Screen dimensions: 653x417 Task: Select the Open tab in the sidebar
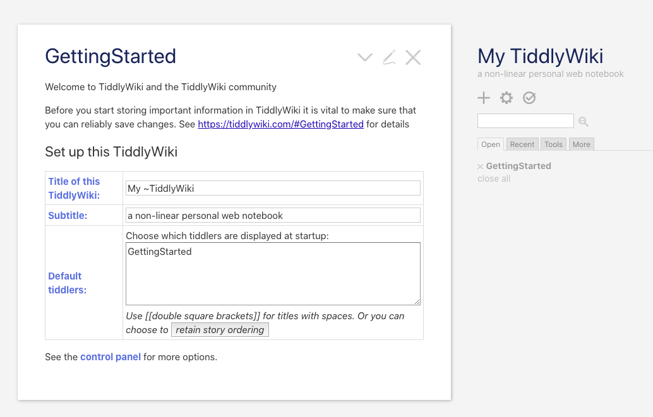pyautogui.click(x=491, y=144)
